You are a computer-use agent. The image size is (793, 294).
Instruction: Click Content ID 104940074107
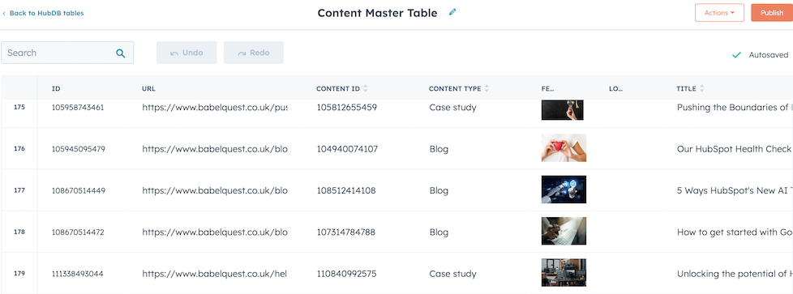tap(347, 149)
